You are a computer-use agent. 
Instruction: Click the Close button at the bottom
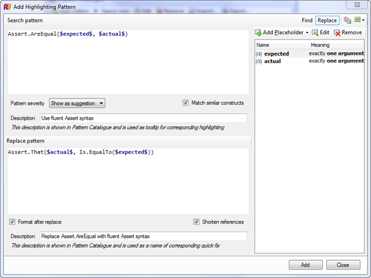pos(343,265)
